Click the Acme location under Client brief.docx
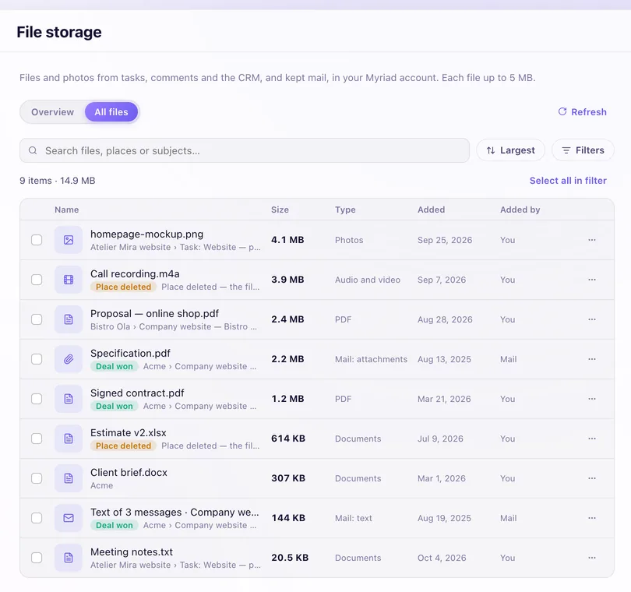The image size is (631, 592). tap(101, 486)
